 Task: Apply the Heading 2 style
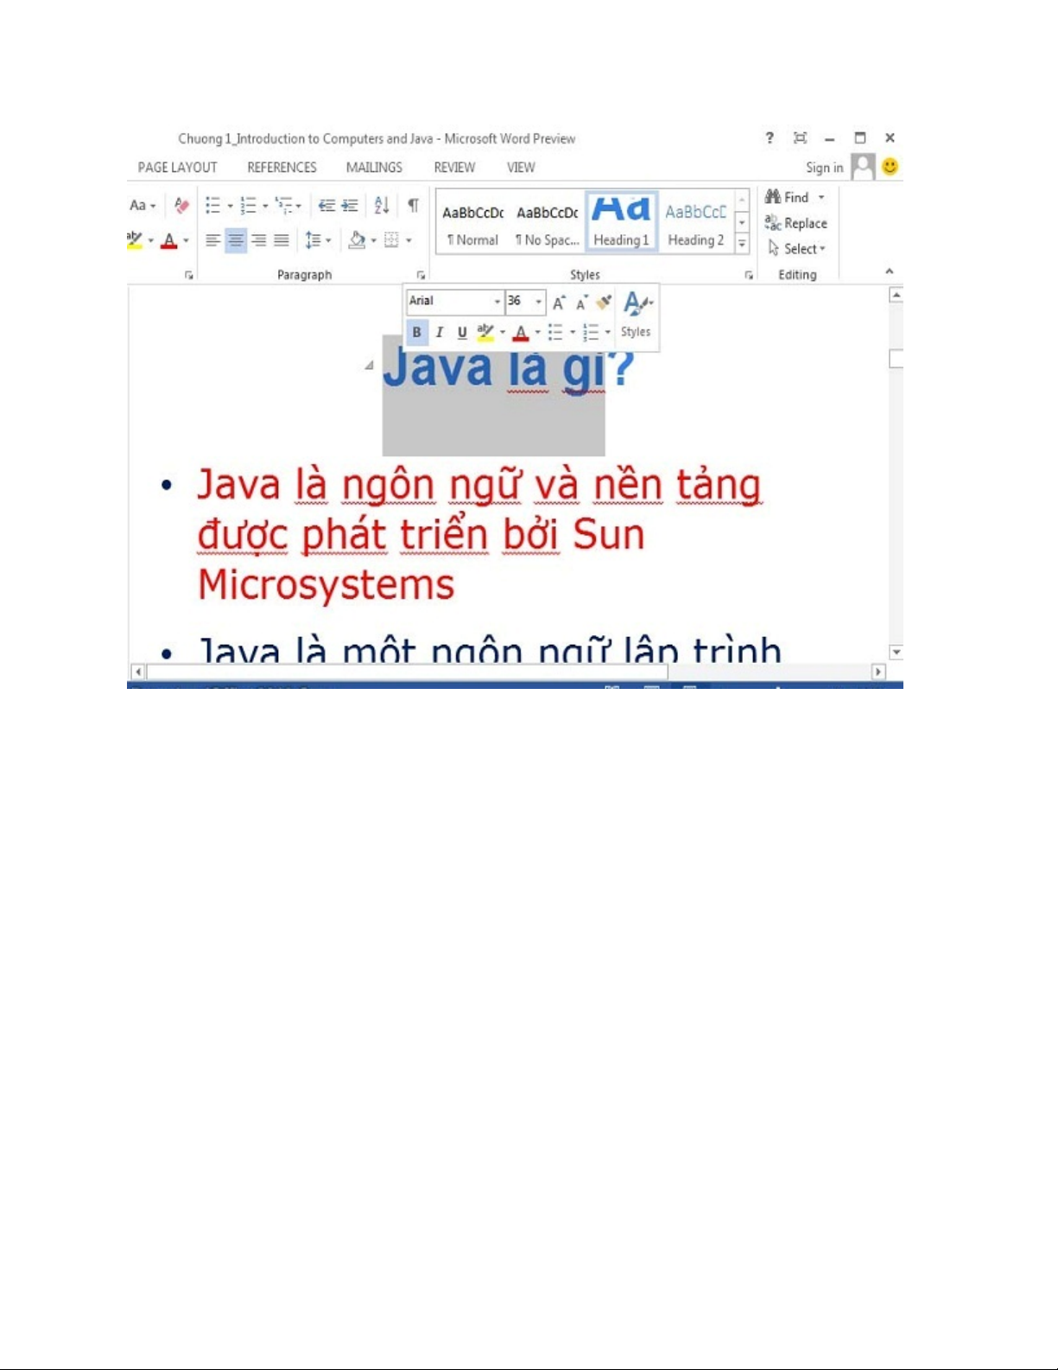696,224
